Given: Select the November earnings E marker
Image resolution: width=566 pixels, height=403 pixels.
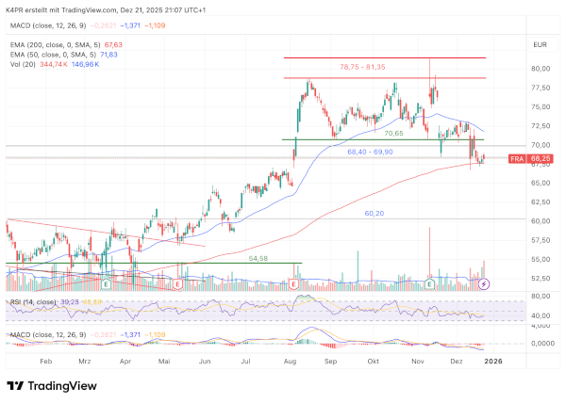Looking at the screenshot, I should [430, 282].
